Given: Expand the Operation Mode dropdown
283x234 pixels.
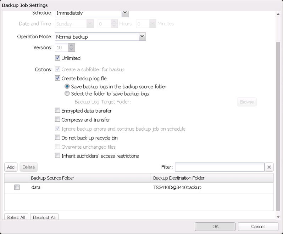Looking at the screenshot, I should [x=142, y=36].
